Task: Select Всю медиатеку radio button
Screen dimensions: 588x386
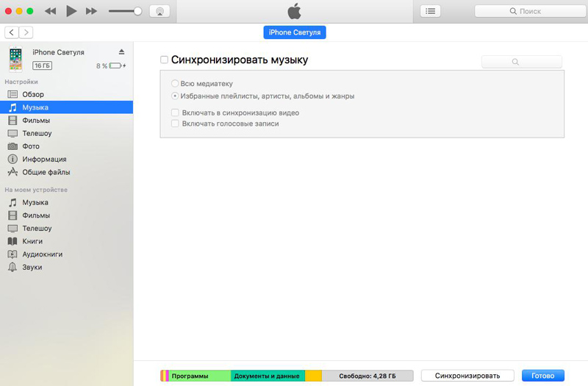Action: pyautogui.click(x=175, y=83)
